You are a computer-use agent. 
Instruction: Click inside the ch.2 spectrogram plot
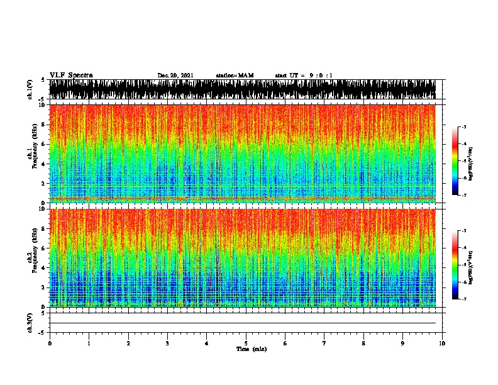tap(242, 258)
